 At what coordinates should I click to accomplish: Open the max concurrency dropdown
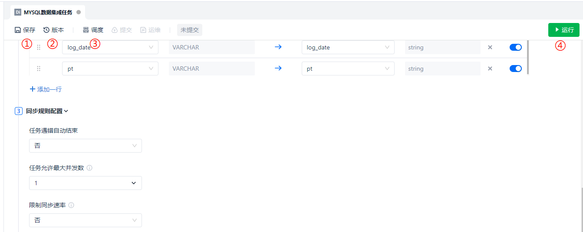coord(85,183)
